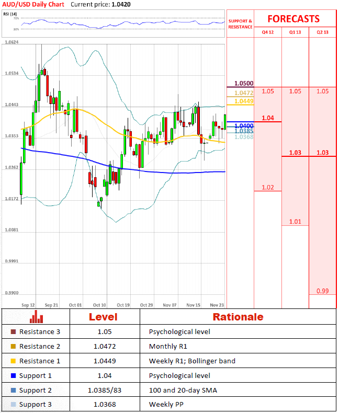The image size is (339, 413).
Task: Click the Q4 12 bold 1.04 forecast value
Action: pyautogui.click(x=268, y=118)
